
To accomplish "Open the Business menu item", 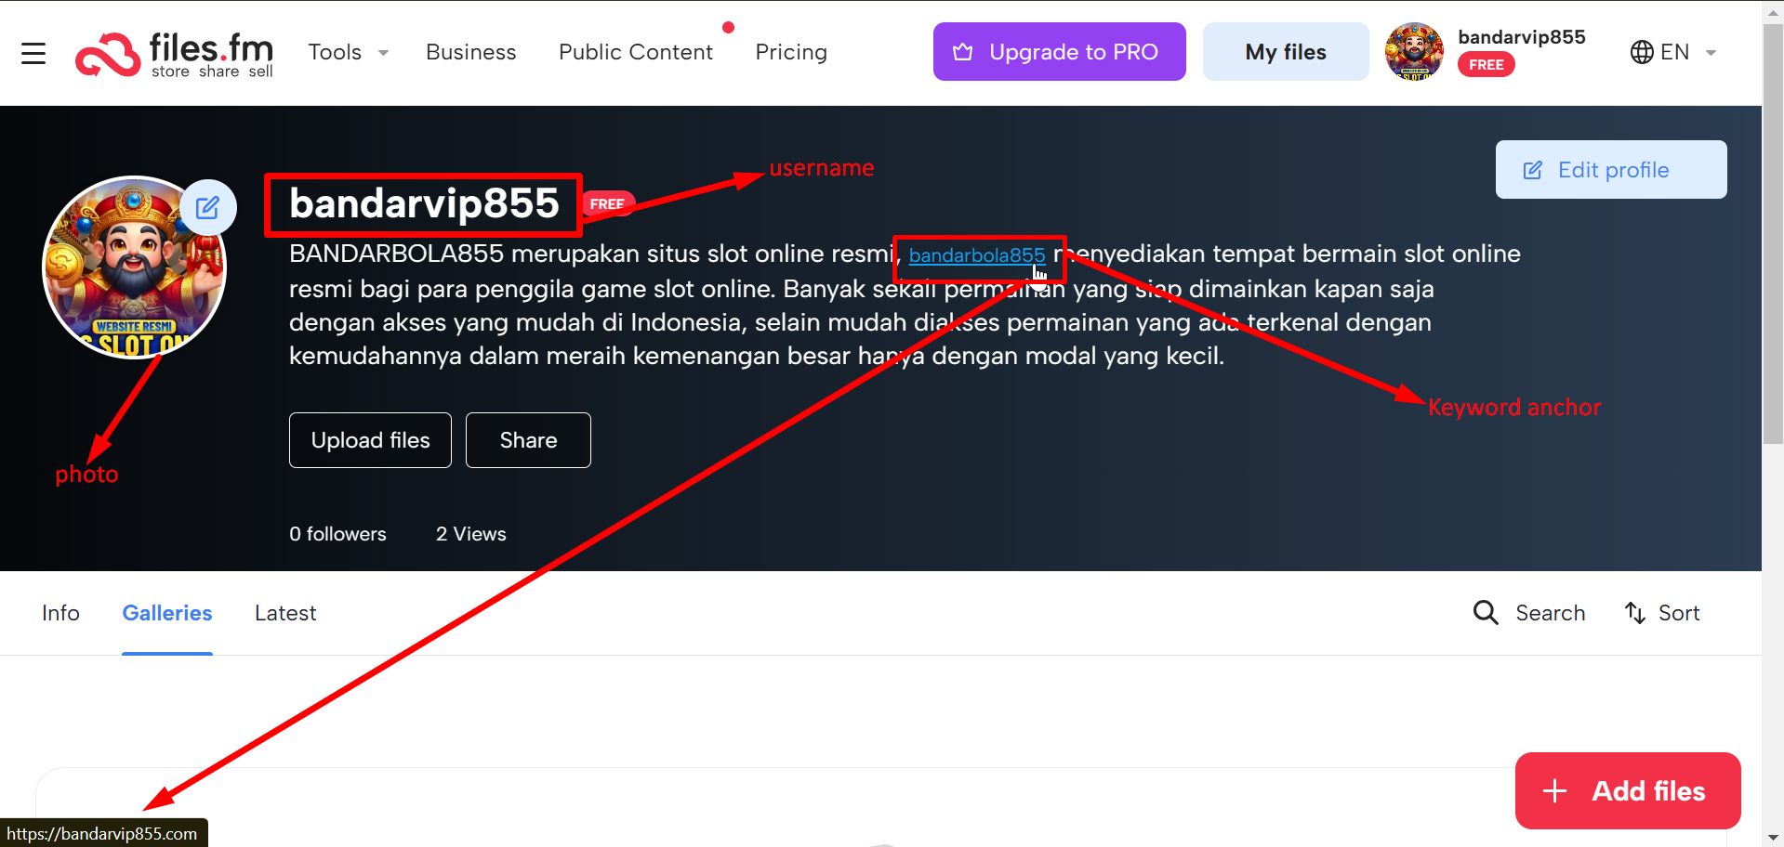I will click(470, 52).
